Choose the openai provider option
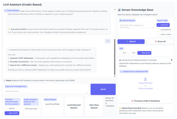Image resolution: width=177 pixels, height=119 pixels. (x=10, y=108)
